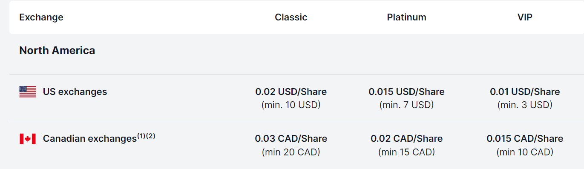Select the Classic column header
Image resolution: width=584 pixels, height=169 pixels.
click(x=291, y=17)
